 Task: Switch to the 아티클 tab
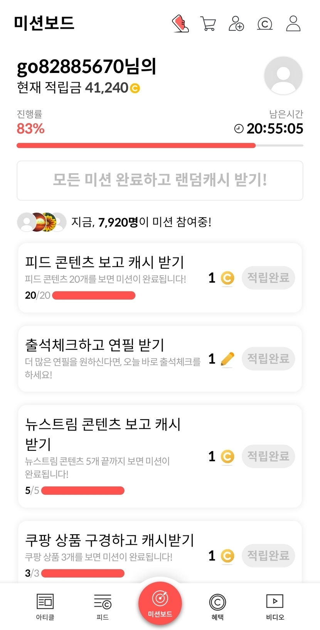click(x=45, y=606)
